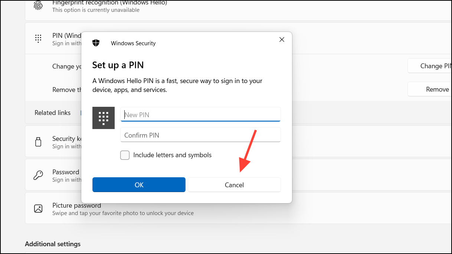The width and height of the screenshot is (452, 254).
Task: Click inside the Confirm PIN field
Action: coord(200,135)
